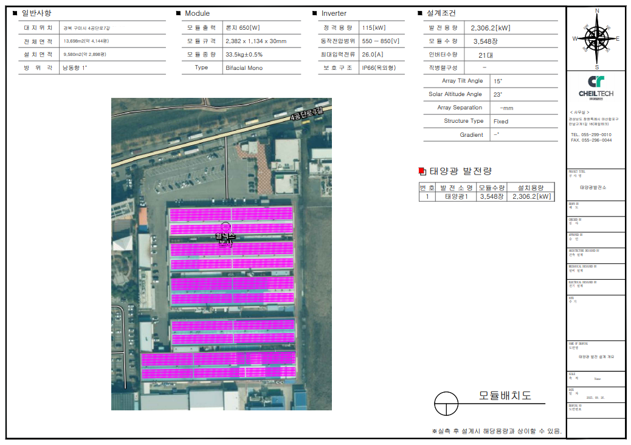
Task: Select the Inverter section heading
Action: coord(334,13)
